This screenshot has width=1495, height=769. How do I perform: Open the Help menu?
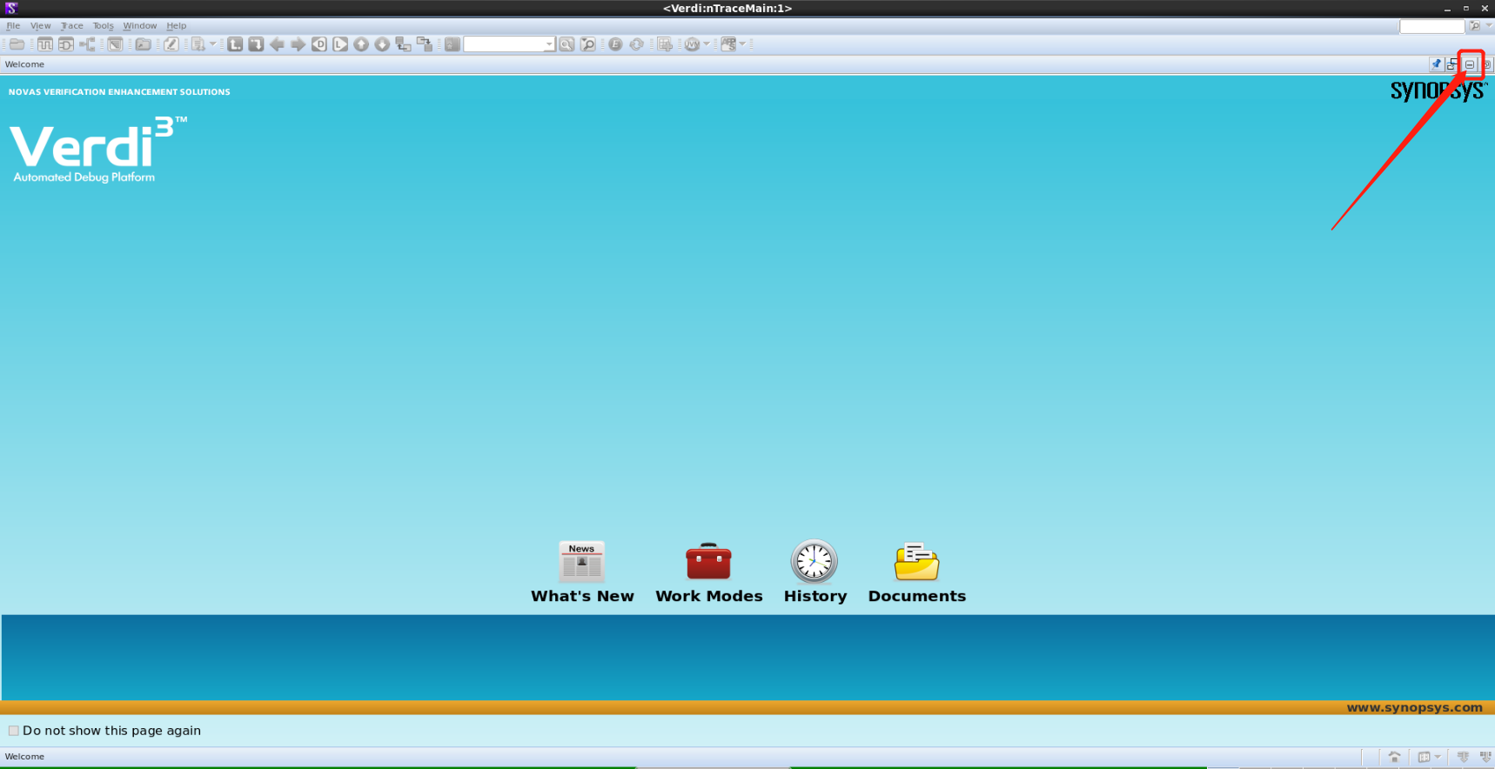coord(176,26)
